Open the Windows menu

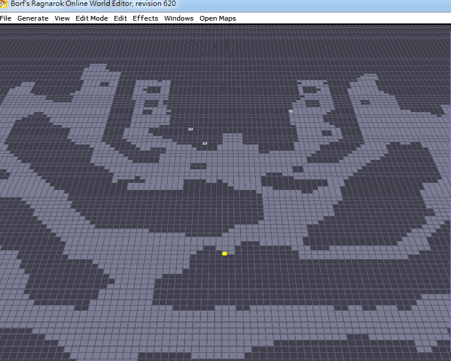click(179, 18)
